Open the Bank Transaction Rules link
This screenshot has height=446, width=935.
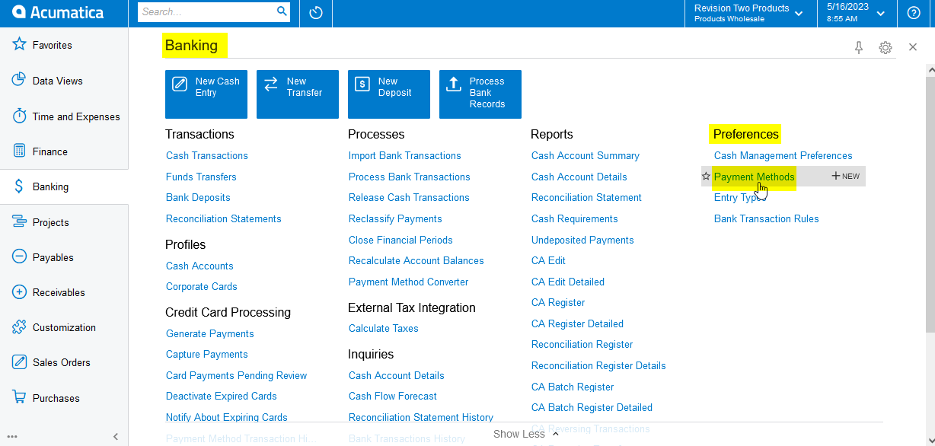tap(767, 218)
